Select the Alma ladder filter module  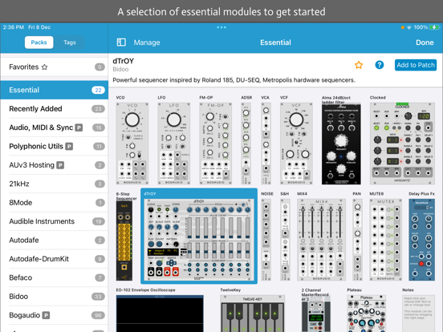[341, 144]
